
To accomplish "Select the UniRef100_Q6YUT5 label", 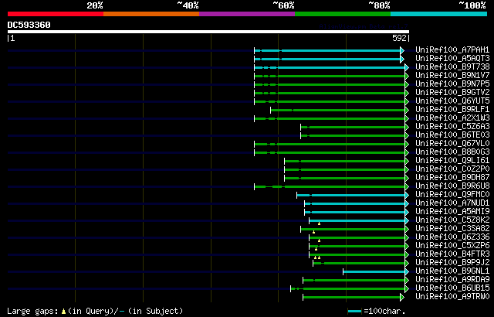I will coord(452,101).
